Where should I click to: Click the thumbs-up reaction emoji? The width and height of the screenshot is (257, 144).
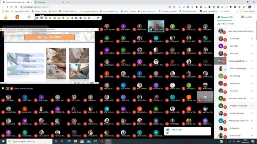point(6,17)
